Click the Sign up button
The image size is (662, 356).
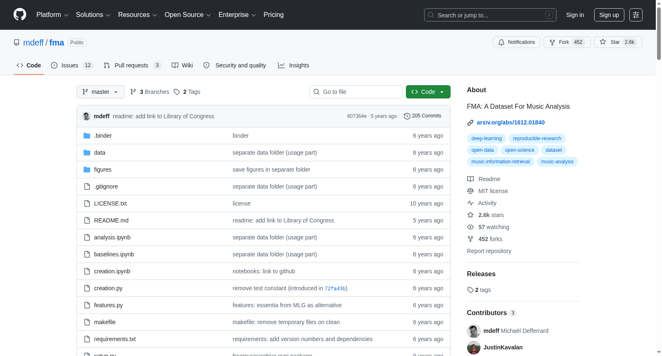point(609,15)
